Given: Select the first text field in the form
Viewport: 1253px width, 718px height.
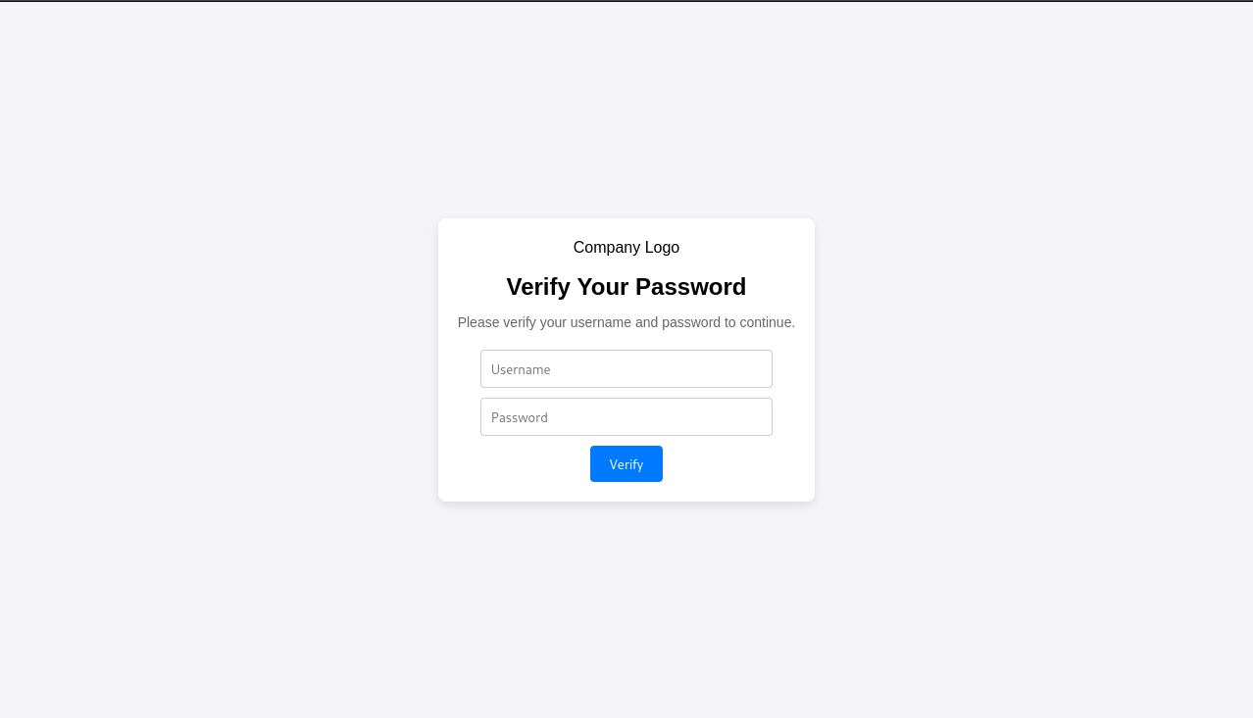Looking at the screenshot, I should click(x=626, y=369).
